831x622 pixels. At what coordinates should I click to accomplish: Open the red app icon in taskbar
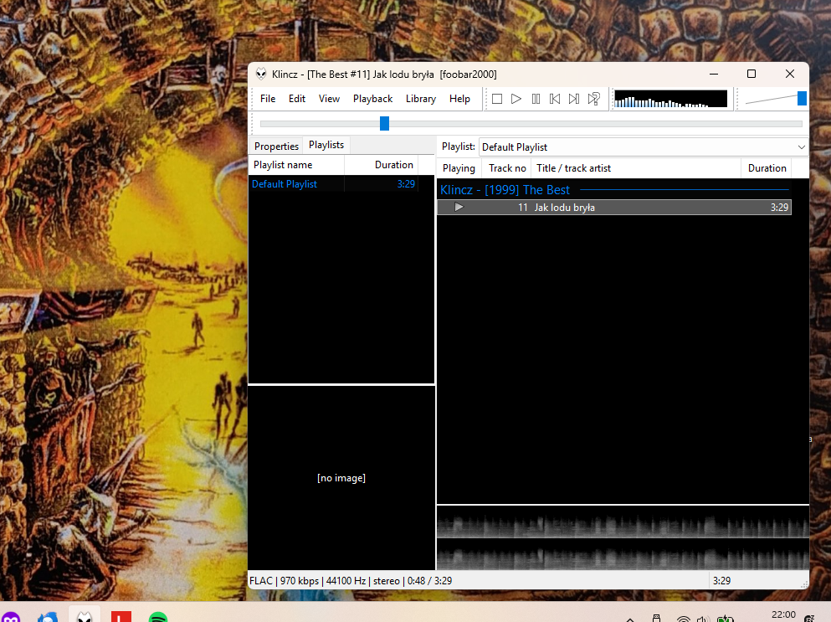click(x=121, y=616)
